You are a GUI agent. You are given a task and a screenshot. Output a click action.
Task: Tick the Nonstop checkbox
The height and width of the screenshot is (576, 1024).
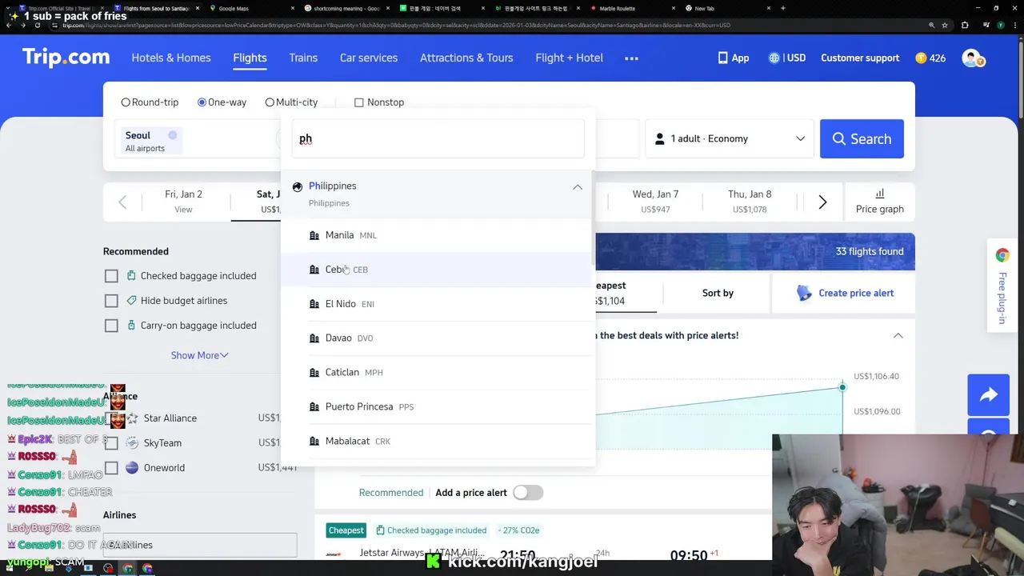(359, 102)
